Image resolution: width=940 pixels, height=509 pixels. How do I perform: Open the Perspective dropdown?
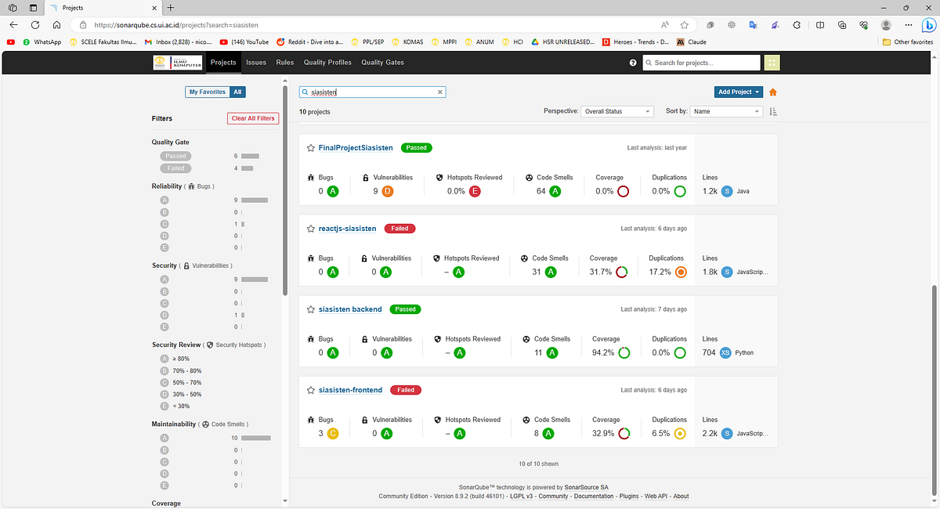coord(616,110)
